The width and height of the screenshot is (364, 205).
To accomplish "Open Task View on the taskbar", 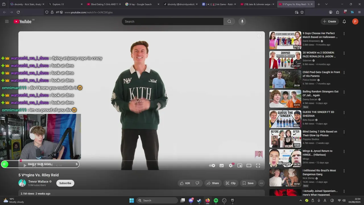I will point(183,200).
